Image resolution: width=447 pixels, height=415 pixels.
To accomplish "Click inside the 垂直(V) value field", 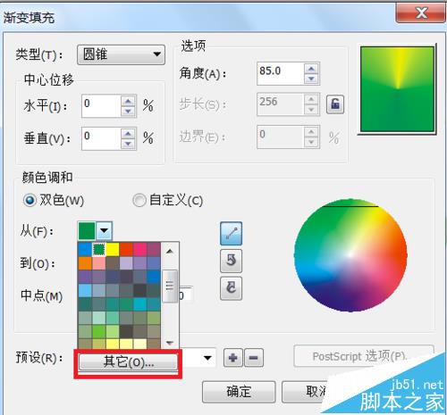I will coord(101,138).
